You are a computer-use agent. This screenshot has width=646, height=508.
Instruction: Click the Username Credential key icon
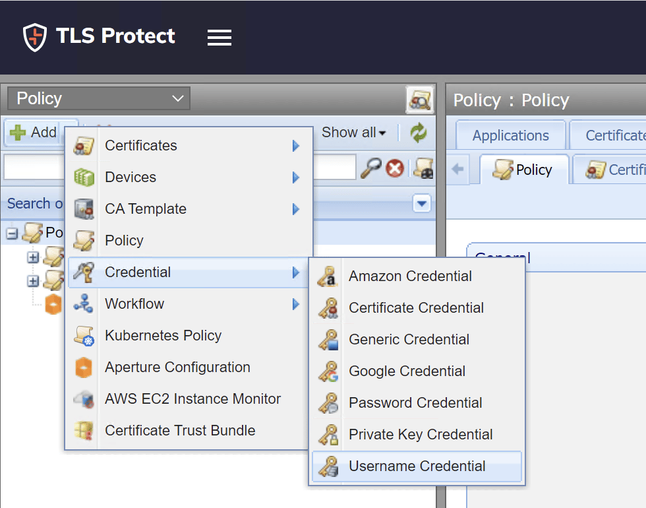click(x=328, y=466)
